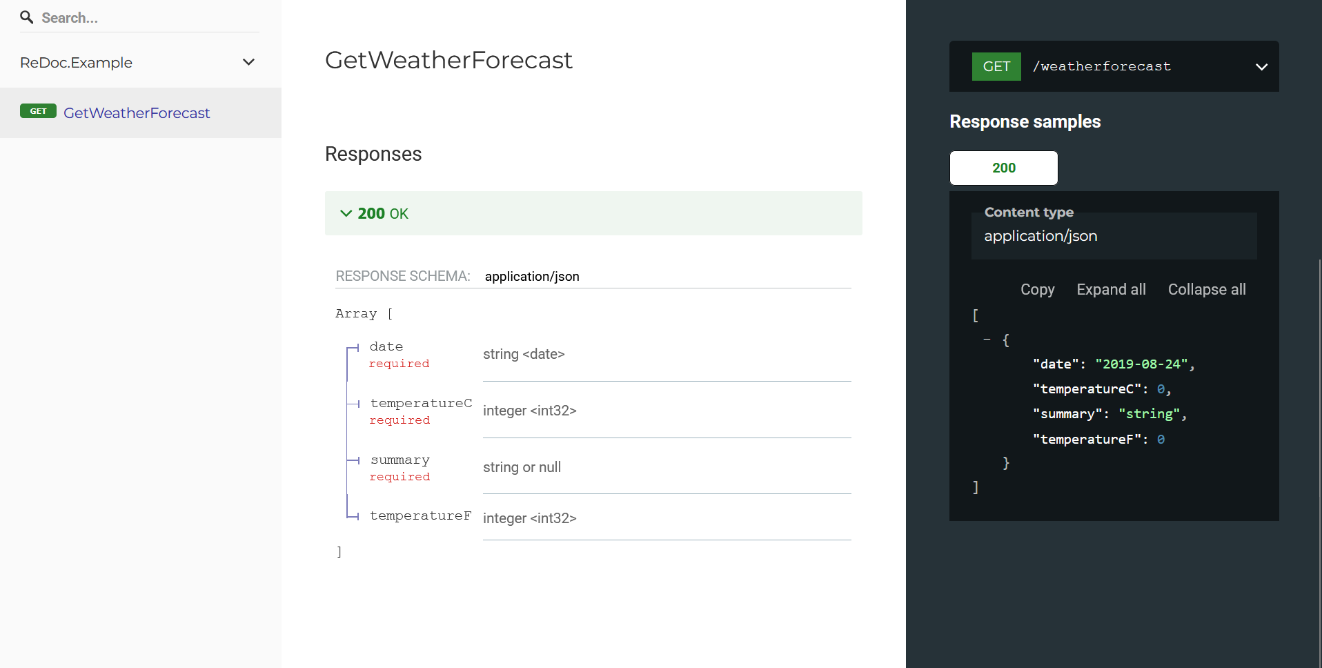Click the search magnifier icon
Viewport: 1322px width, 668px height.
click(x=26, y=17)
